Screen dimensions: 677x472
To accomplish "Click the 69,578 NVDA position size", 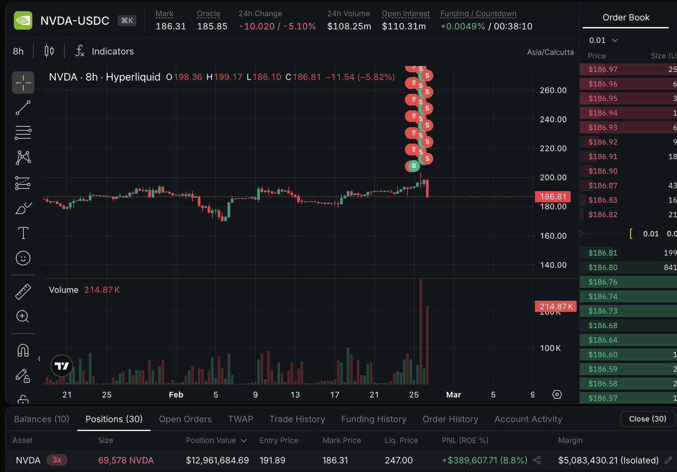I will click(126, 460).
